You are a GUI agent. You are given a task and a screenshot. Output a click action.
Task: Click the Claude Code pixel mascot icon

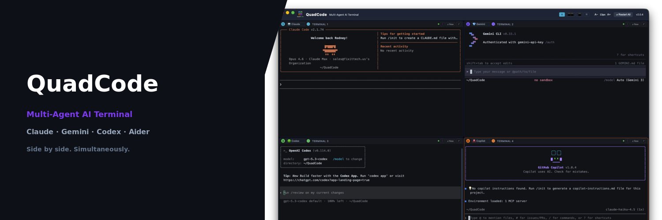[330, 49]
